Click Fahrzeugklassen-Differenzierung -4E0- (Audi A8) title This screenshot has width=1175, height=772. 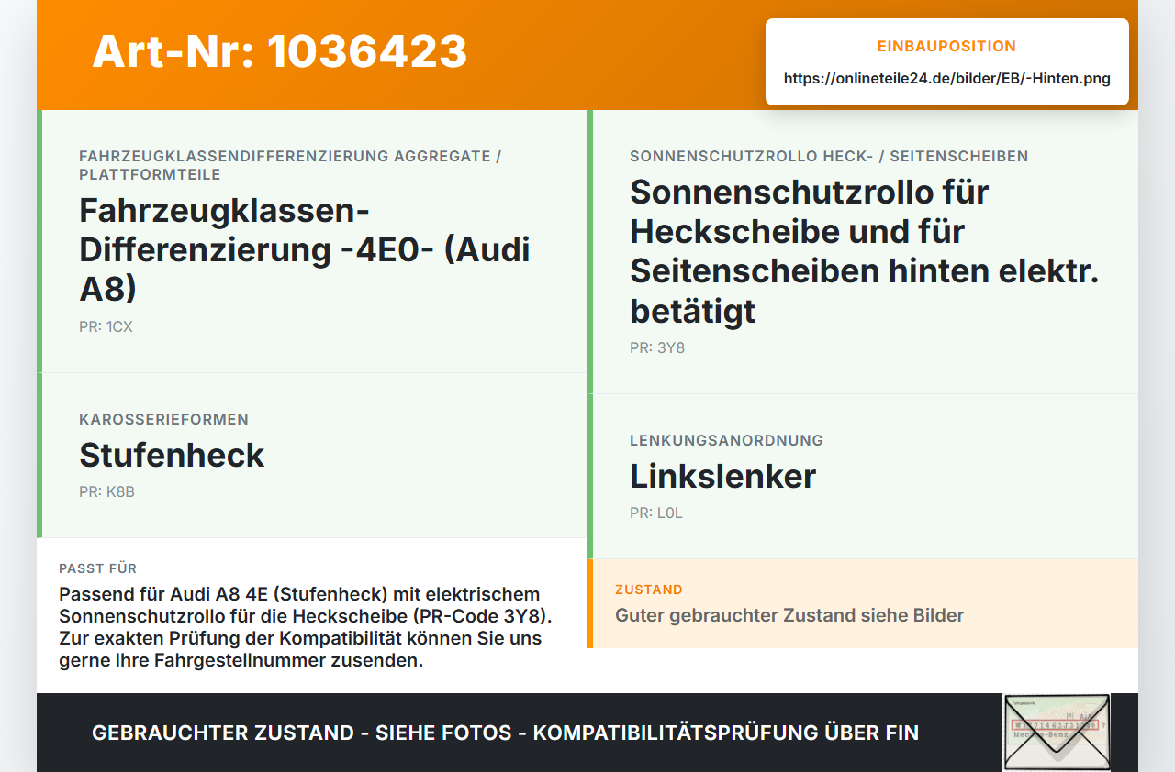[x=305, y=249]
